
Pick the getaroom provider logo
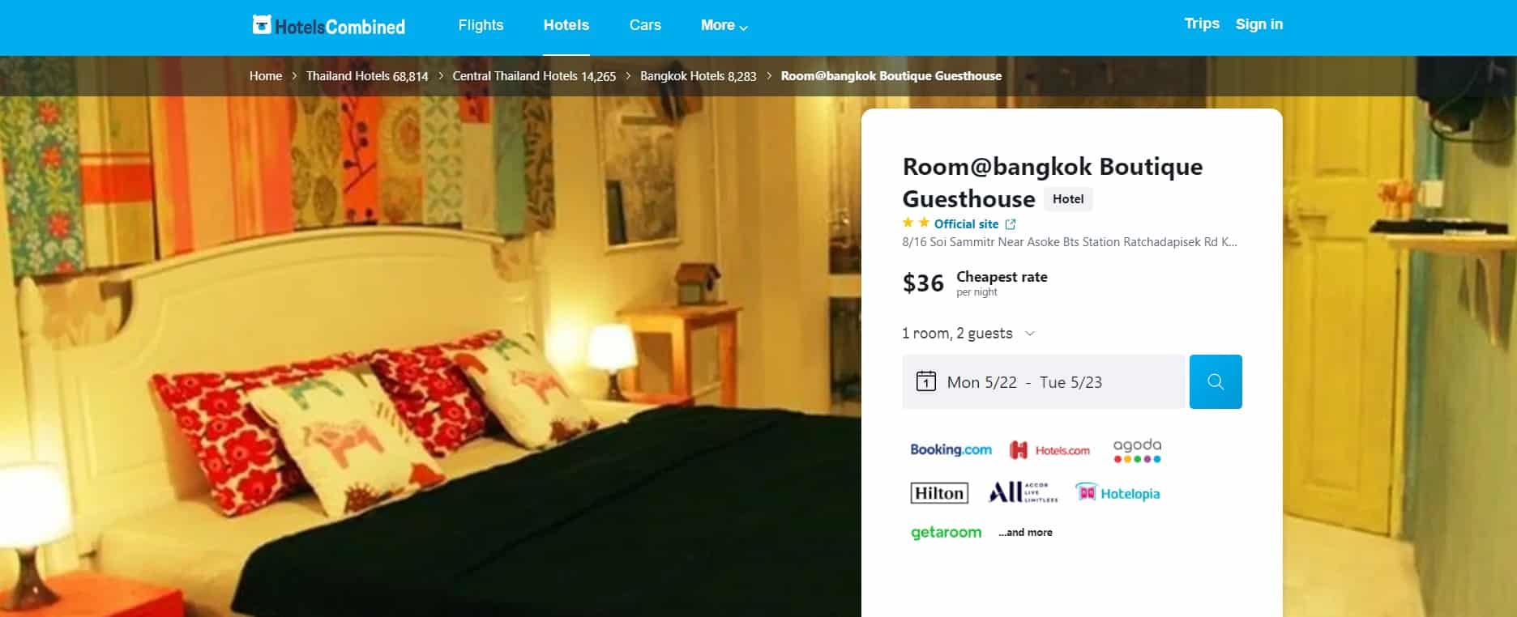(946, 532)
